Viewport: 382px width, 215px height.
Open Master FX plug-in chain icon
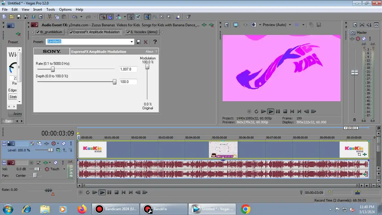(352, 39)
